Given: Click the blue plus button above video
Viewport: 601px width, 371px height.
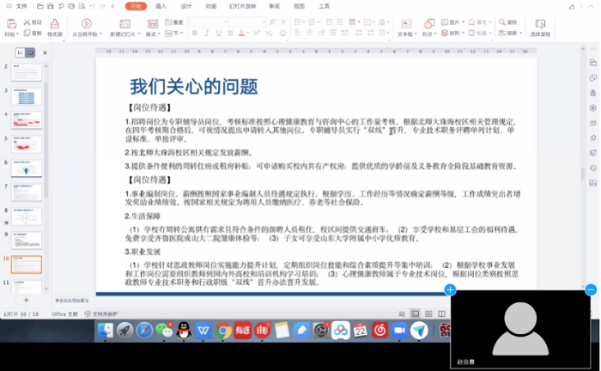Looking at the screenshot, I should tap(450, 290).
